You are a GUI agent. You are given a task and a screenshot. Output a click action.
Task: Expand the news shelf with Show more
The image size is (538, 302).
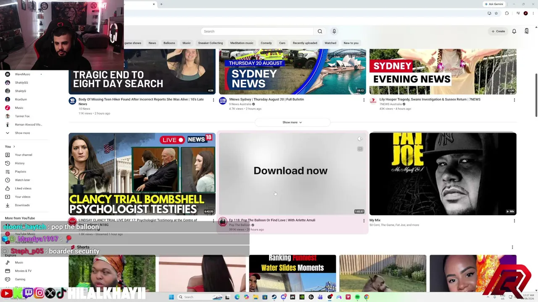coord(292,122)
